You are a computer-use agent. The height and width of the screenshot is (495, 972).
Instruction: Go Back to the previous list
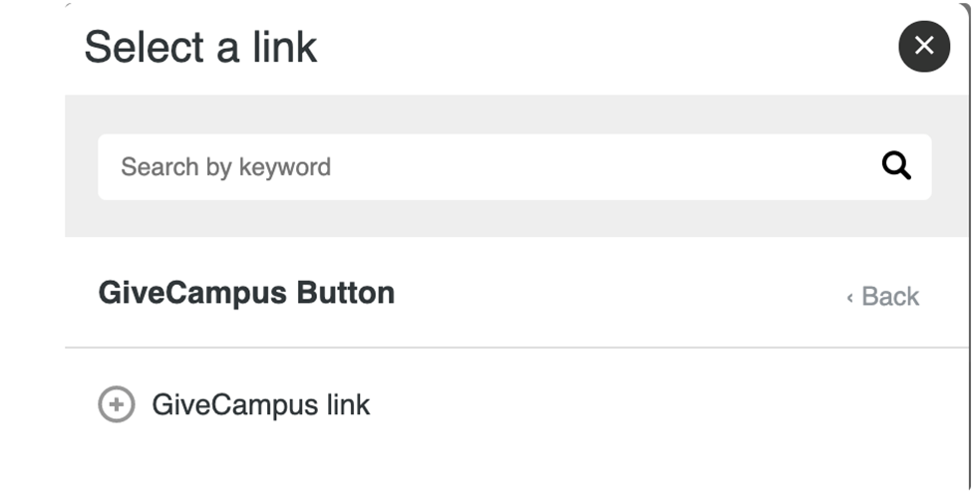click(882, 296)
